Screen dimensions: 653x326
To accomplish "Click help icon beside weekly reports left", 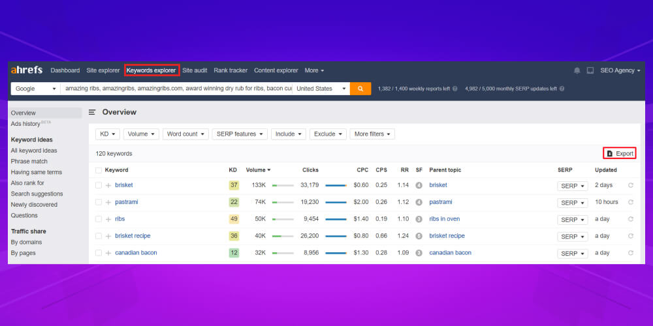I will (x=454, y=89).
